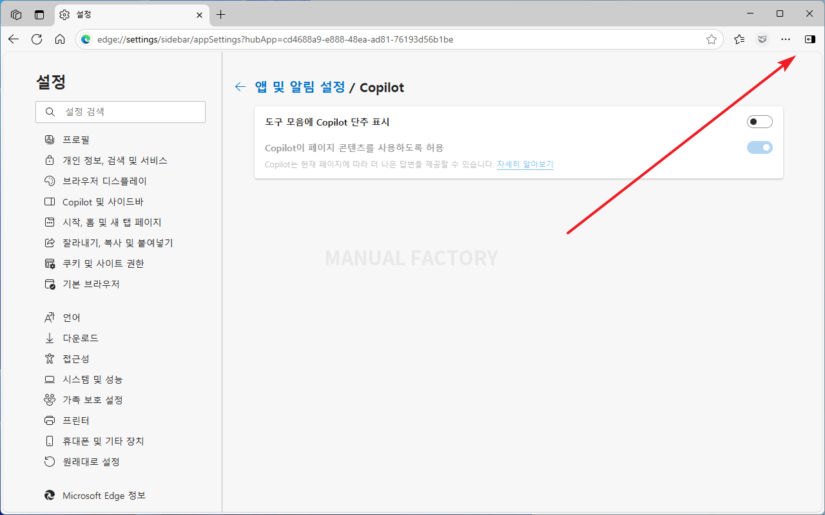Open the Settings and more ellipsis menu
Screen dimensions: 825x515
coord(786,39)
